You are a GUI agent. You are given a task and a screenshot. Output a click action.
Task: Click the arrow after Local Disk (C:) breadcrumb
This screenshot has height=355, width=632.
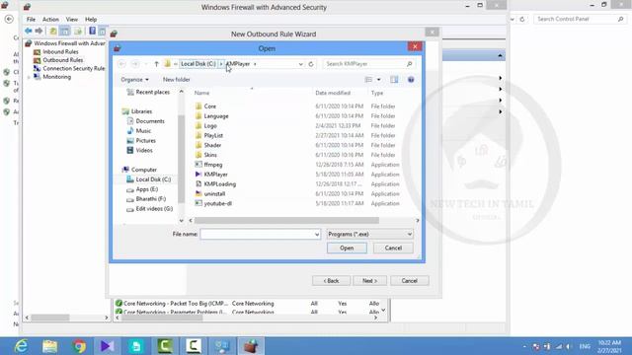(221, 64)
